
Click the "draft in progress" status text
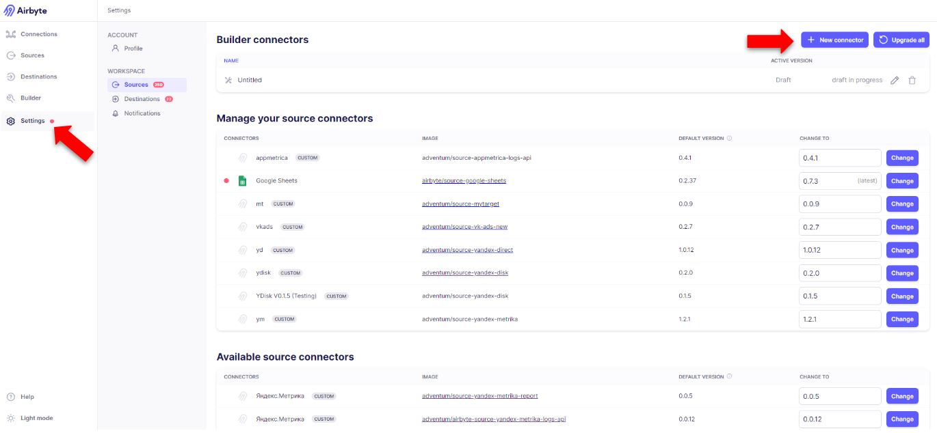point(857,80)
